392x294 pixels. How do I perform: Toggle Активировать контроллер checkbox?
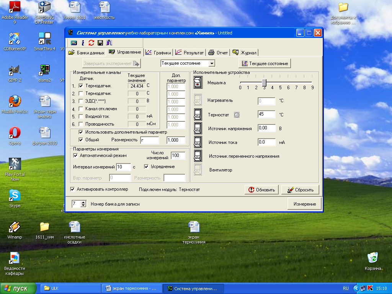72,189
